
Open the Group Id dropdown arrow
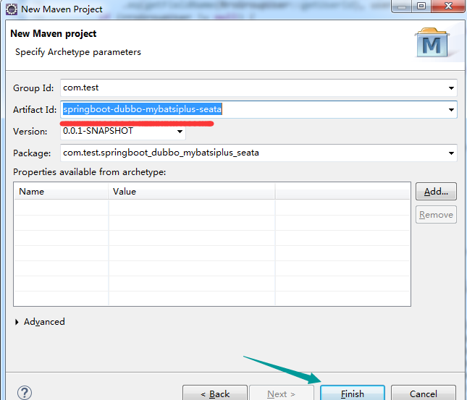pyautogui.click(x=451, y=88)
